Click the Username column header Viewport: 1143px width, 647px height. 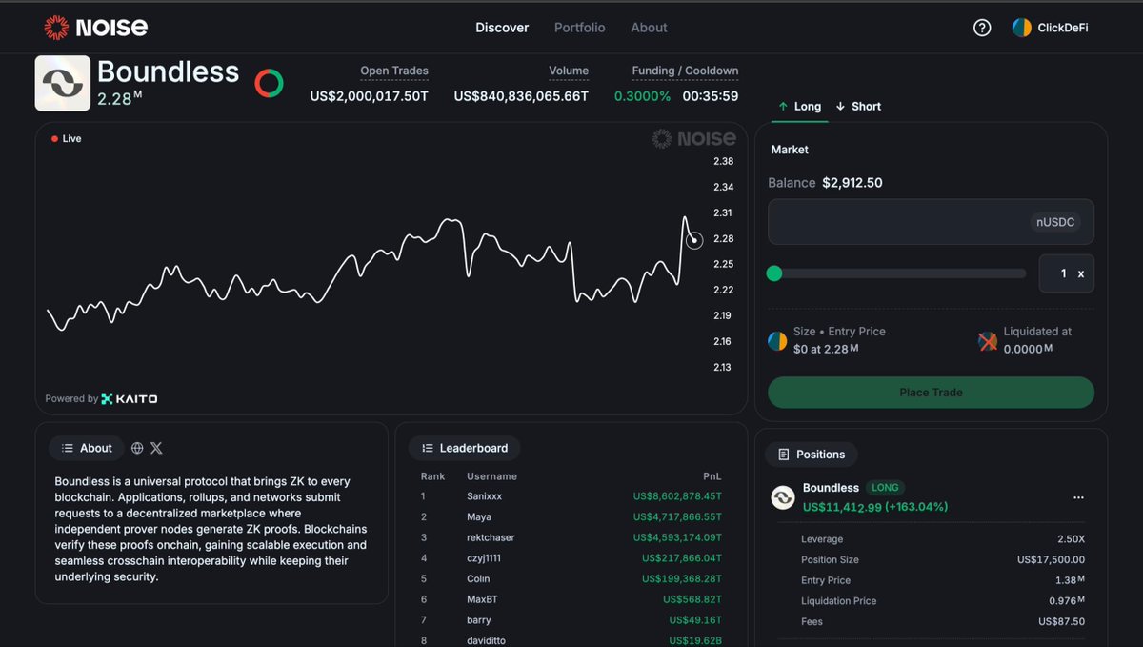pyautogui.click(x=491, y=476)
